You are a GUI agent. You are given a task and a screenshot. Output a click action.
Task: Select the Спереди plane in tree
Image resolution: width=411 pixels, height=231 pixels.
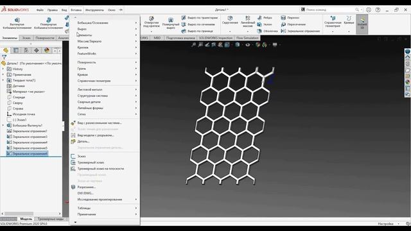coord(19,98)
